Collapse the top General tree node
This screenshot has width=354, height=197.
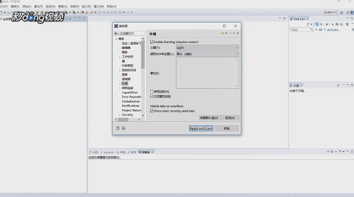point(116,39)
